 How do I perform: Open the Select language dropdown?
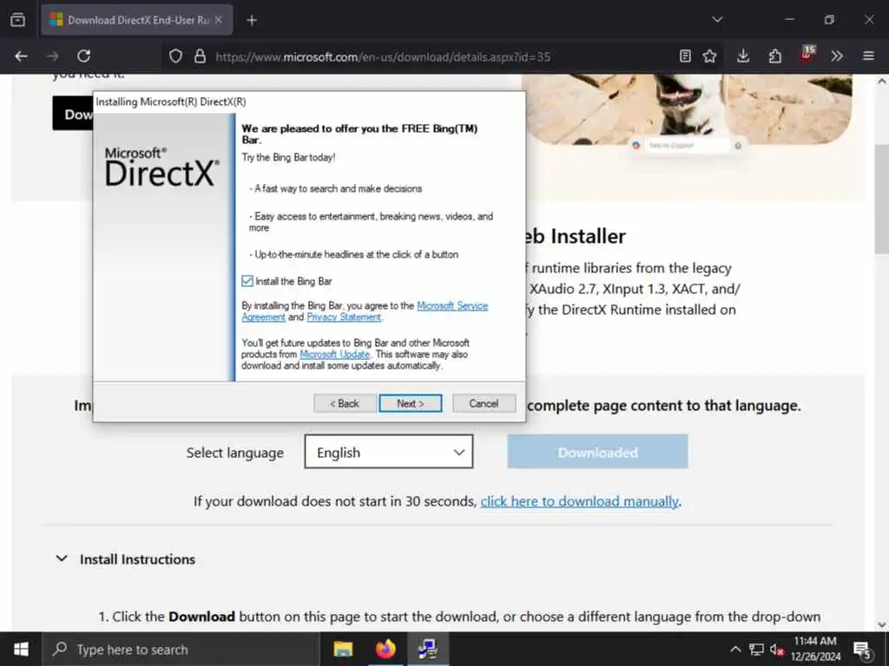pyautogui.click(x=388, y=452)
